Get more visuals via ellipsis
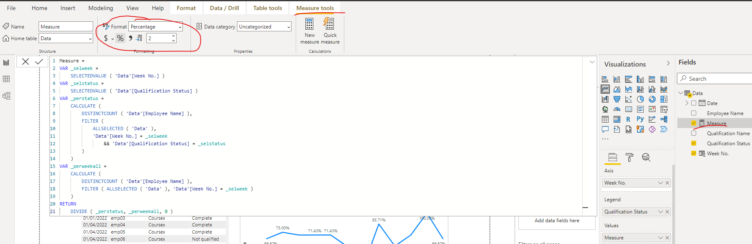This screenshot has height=244, width=752. point(605,139)
